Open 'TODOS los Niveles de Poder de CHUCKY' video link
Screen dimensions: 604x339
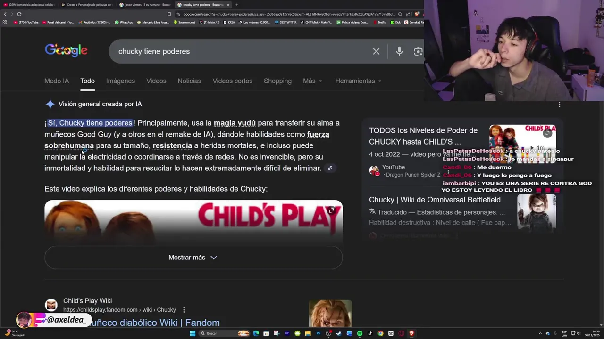tap(423, 136)
